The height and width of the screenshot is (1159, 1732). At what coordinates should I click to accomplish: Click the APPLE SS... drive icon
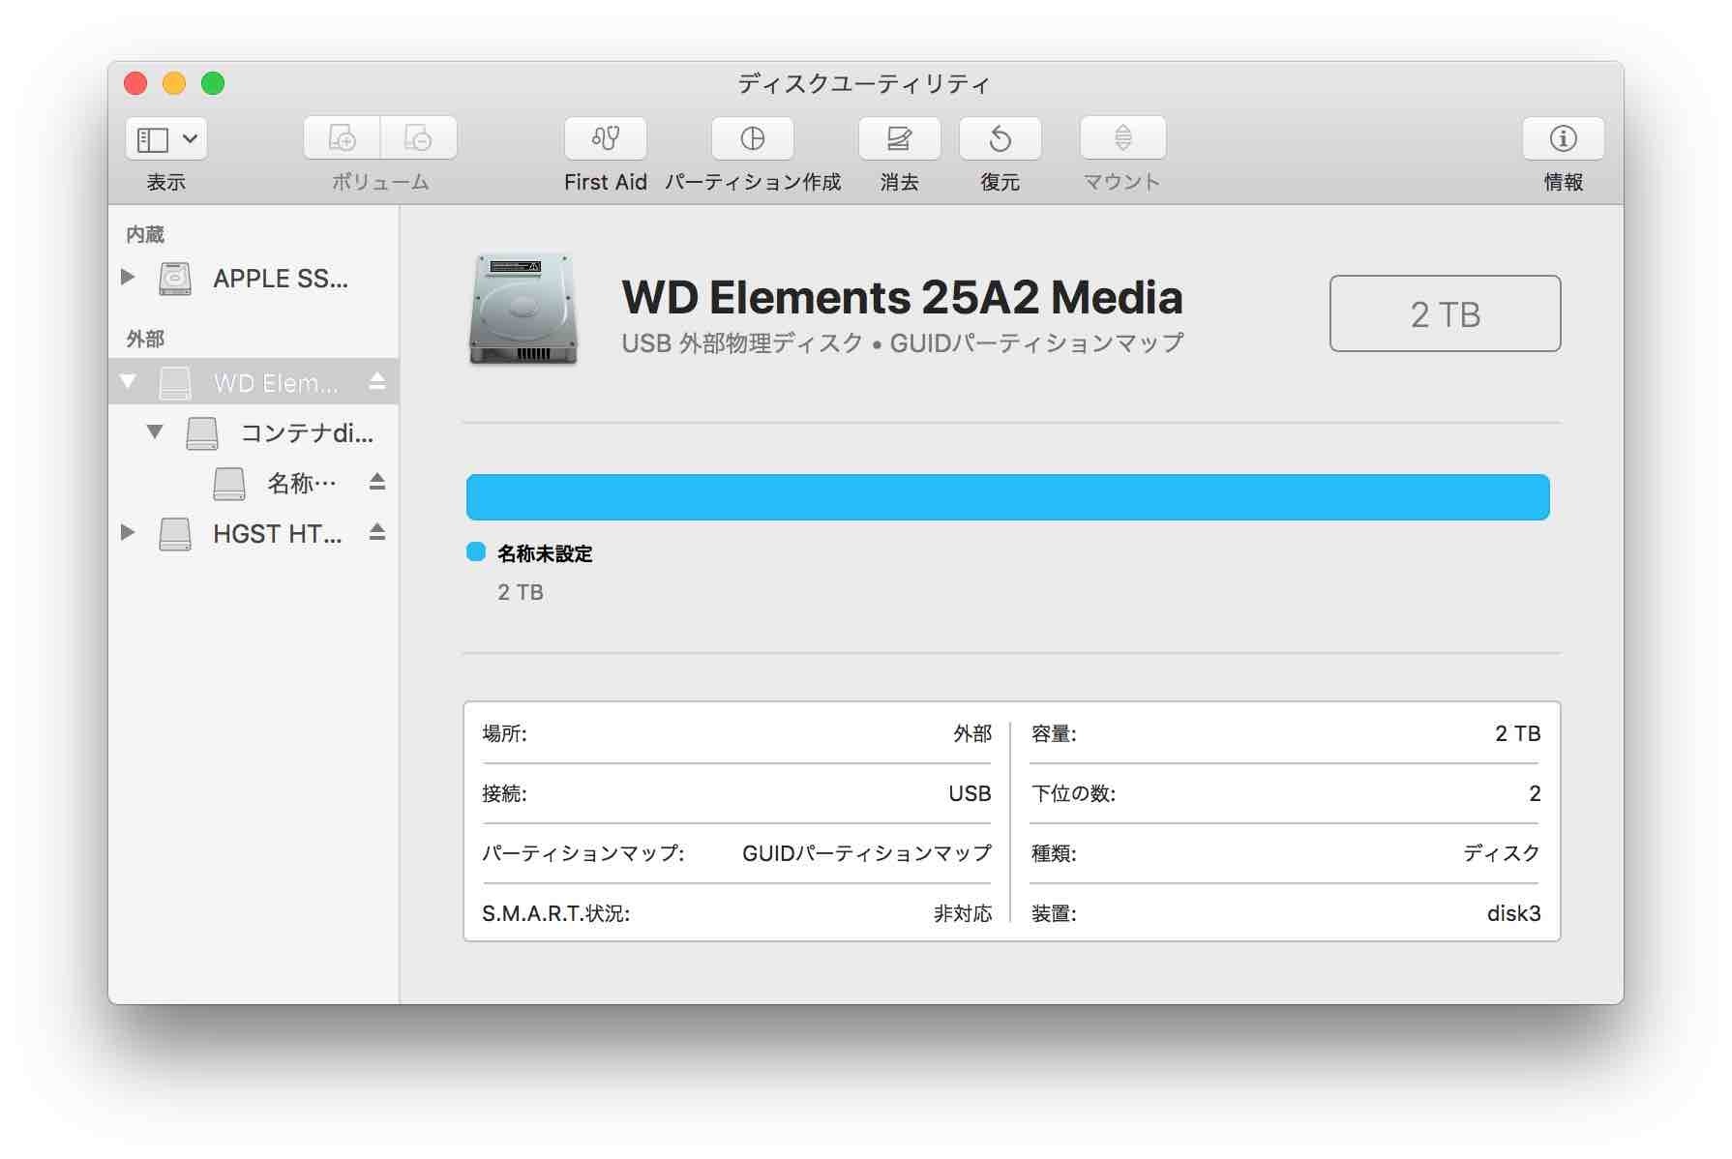[x=175, y=279]
